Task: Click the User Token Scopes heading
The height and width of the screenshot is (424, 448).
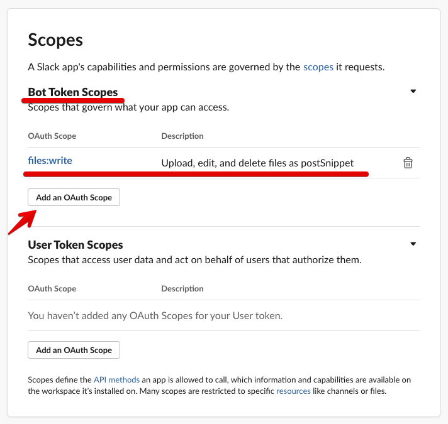Action: 76,245
